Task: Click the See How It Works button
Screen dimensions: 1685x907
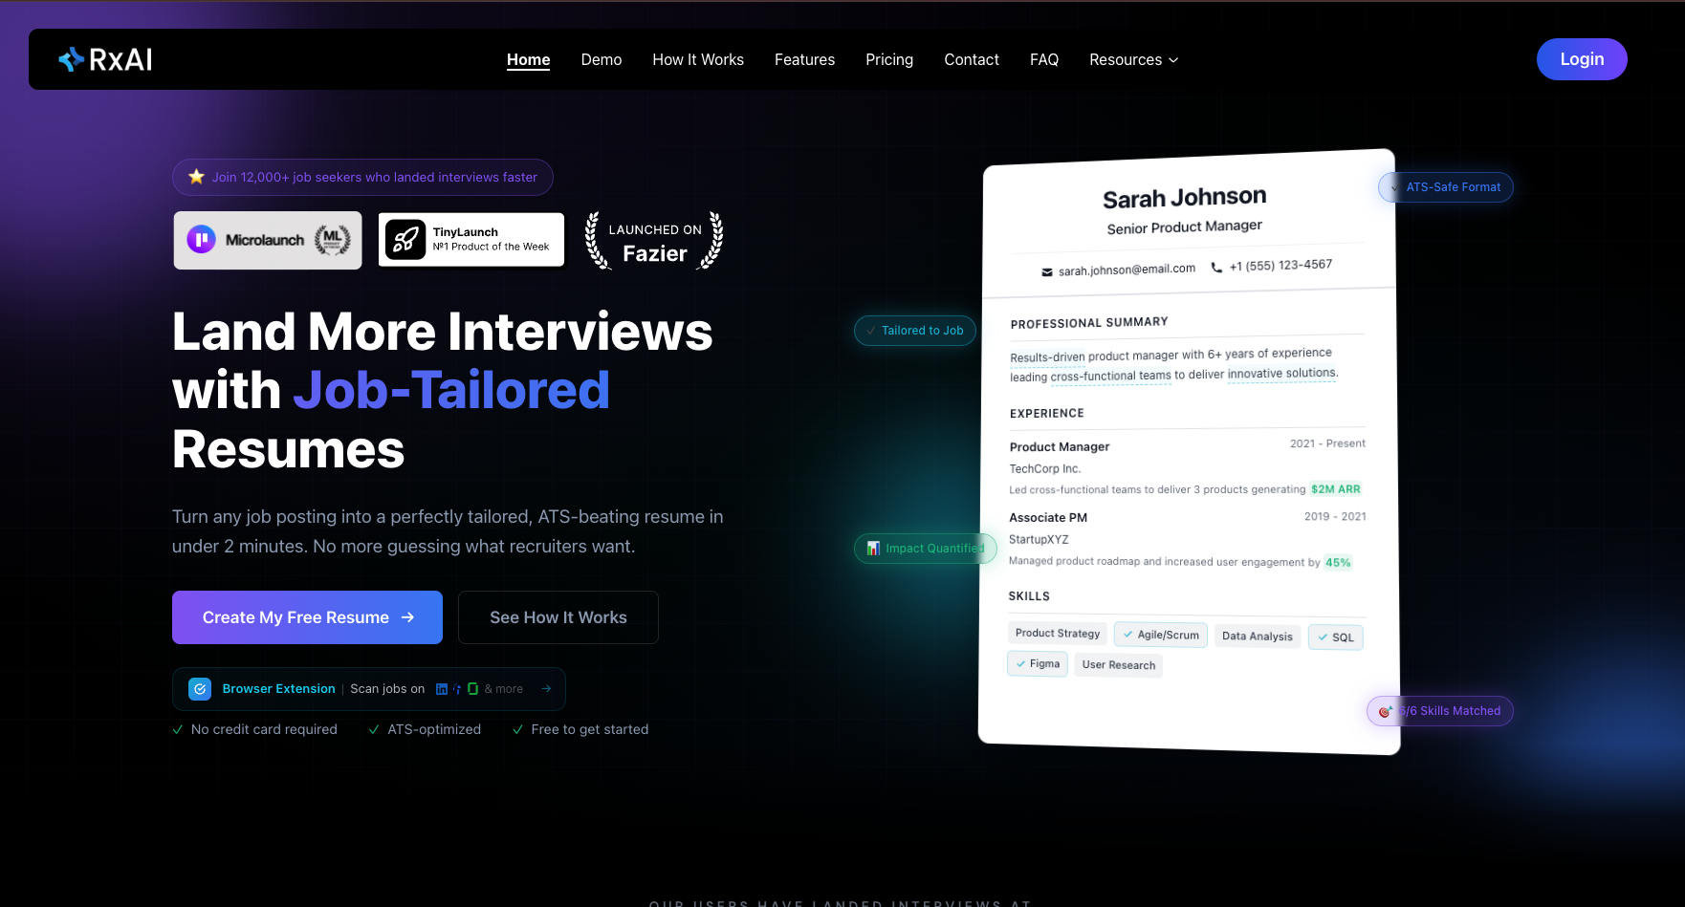Action: click(558, 617)
